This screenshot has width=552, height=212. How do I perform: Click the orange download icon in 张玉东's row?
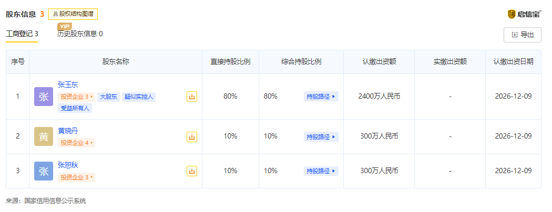pyautogui.click(x=191, y=97)
